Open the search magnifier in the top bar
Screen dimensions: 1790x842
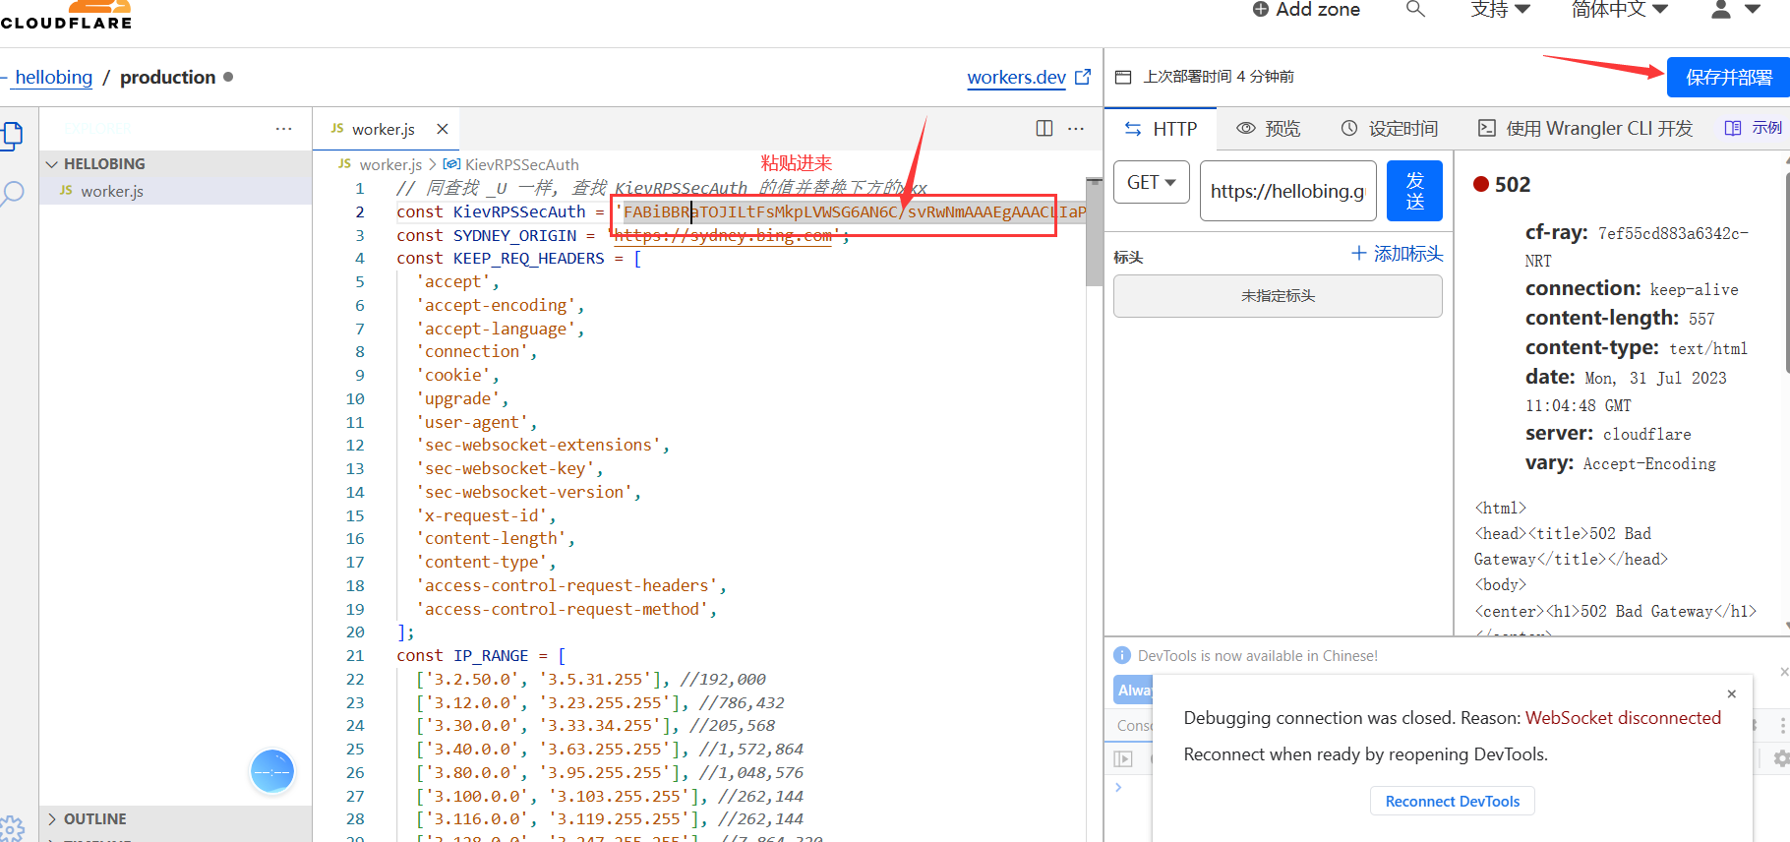[1415, 9]
